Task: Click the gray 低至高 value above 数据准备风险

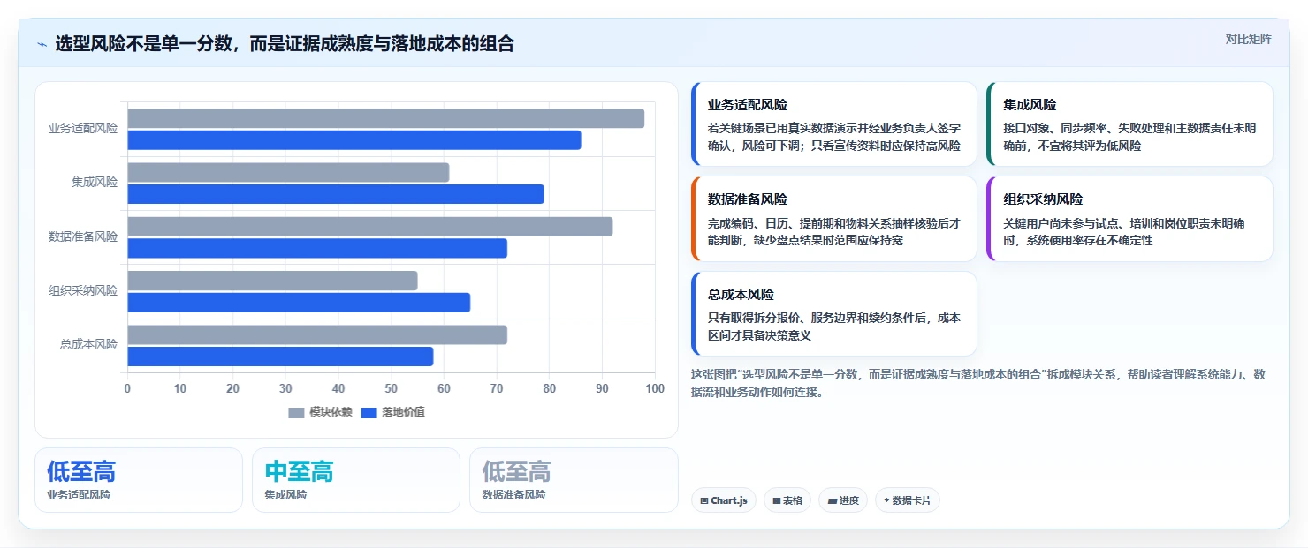Action: coord(516,471)
